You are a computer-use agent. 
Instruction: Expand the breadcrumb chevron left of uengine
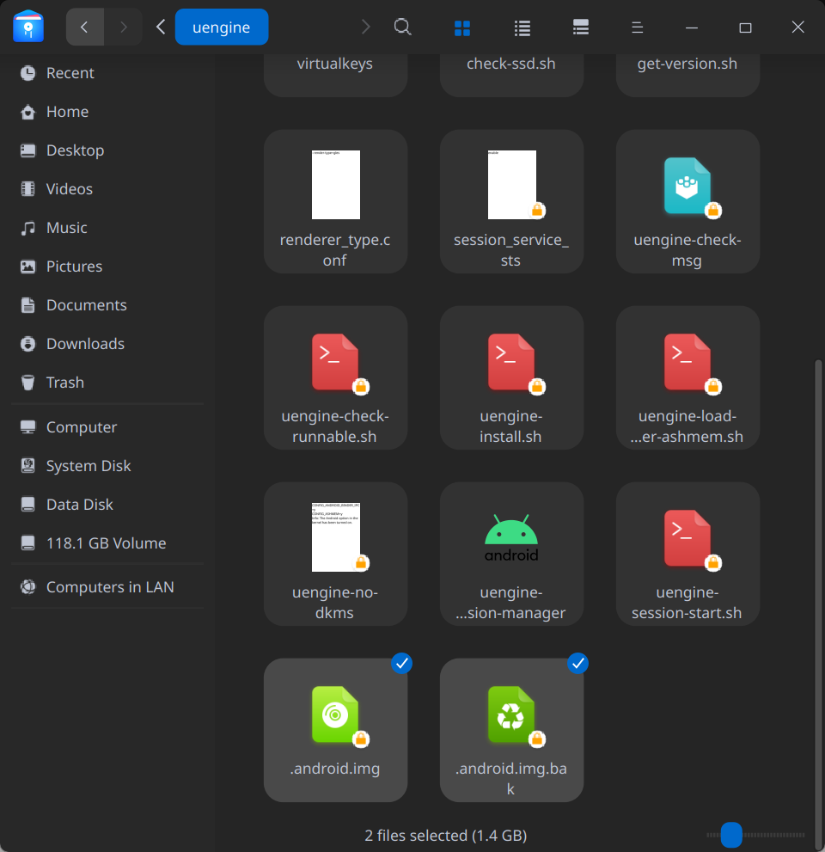(x=160, y=27)
